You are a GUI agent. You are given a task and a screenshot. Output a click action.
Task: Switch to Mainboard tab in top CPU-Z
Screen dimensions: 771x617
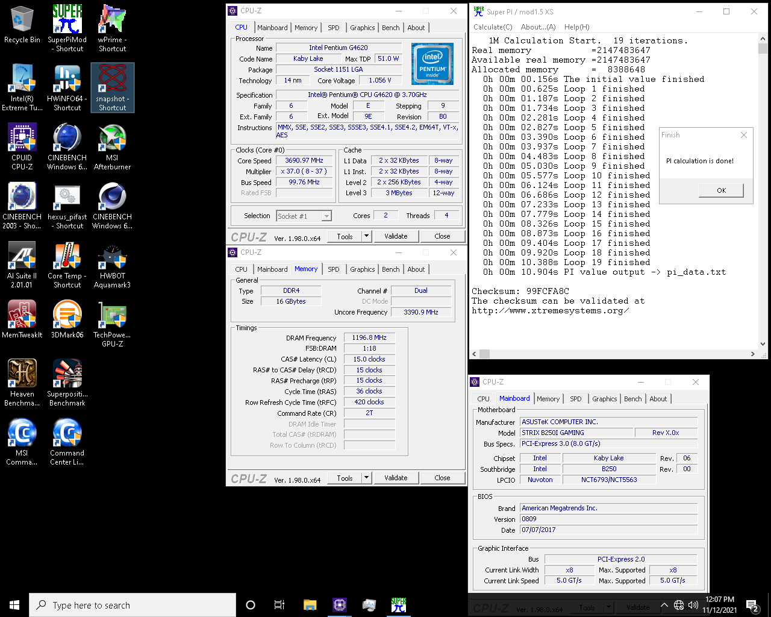pyautogui.click(x=272, y=28)
